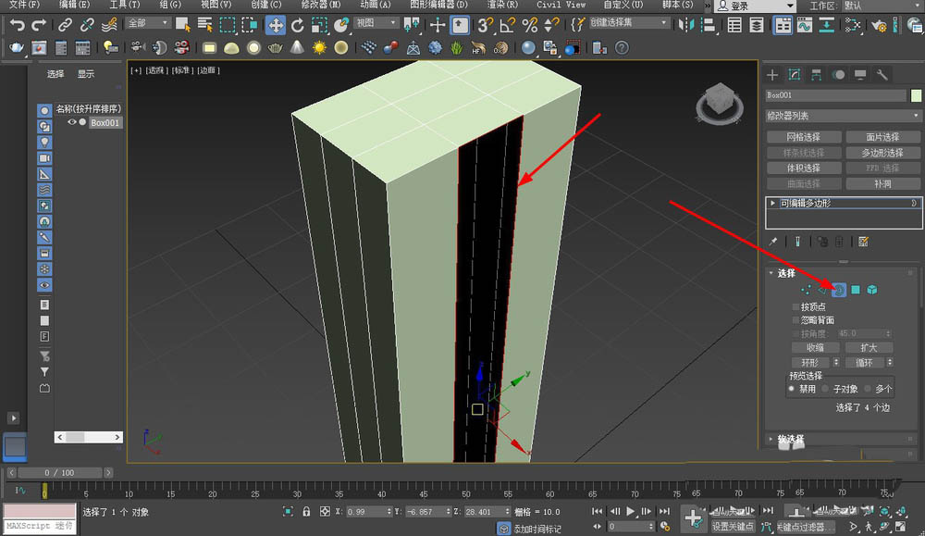Screen dimensions: 925x536
Task: Select Polygon sub-object level icon
Action: click(856, 290)
